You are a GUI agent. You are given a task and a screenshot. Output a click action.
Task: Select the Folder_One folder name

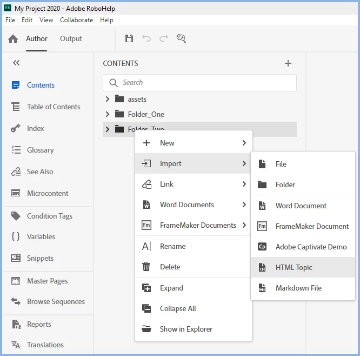[146, 114]
